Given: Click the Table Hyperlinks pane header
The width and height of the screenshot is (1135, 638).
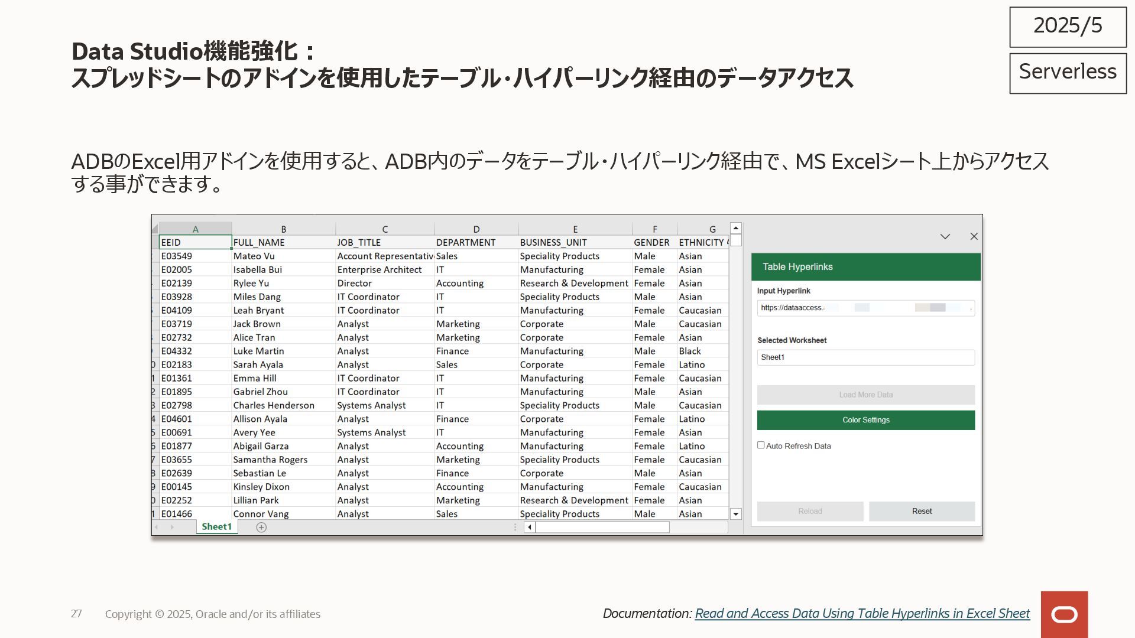Looking at the screenshot, I should 865,267.
